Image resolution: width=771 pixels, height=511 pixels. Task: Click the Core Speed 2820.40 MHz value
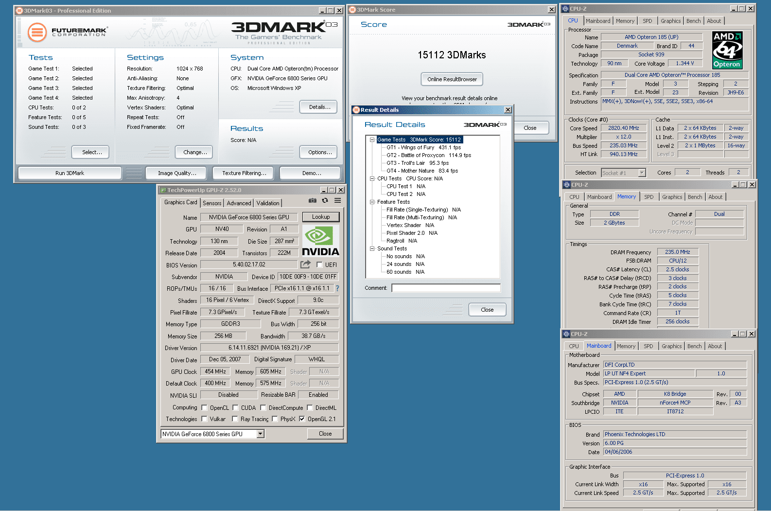(624, 128)
